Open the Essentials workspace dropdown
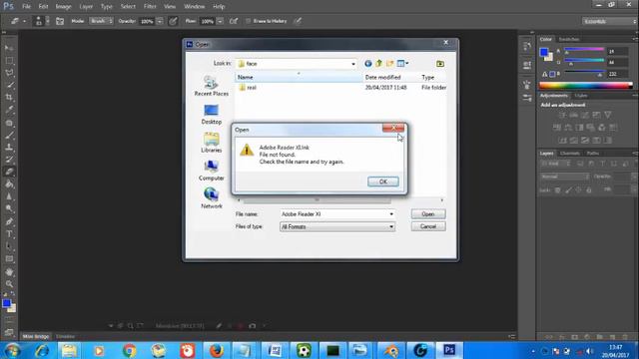Image resolution: width=639 pixels, height=359 pixels. point(609,21)
